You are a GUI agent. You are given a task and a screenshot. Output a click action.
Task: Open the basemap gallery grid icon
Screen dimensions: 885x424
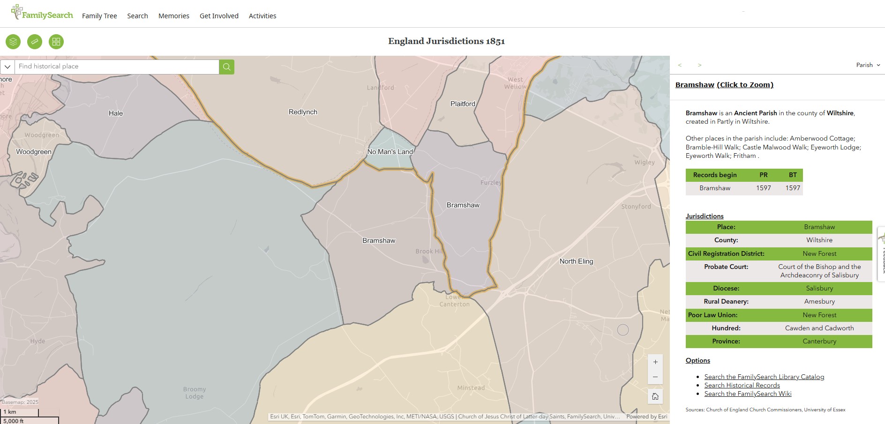[56, 42]
